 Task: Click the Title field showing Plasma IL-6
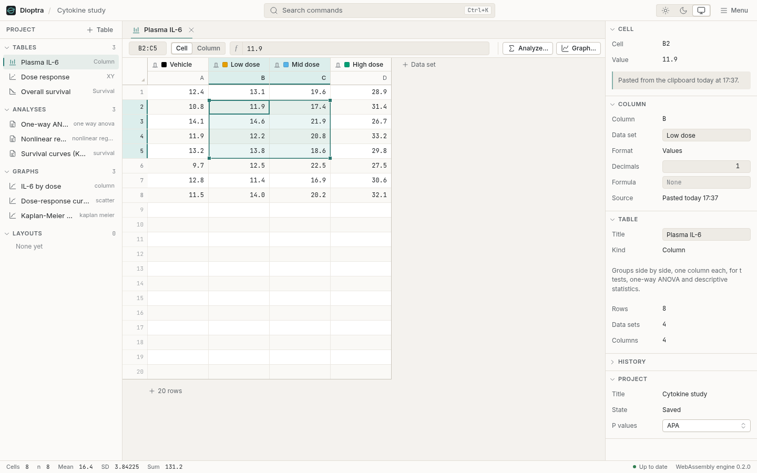706,234
